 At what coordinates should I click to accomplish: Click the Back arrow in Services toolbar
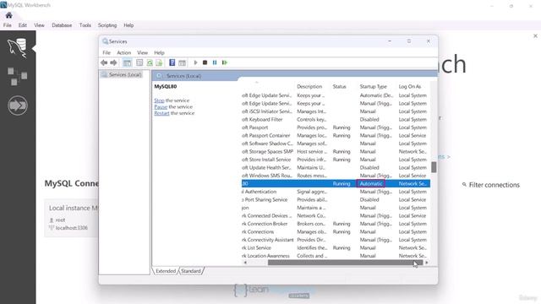104,62
